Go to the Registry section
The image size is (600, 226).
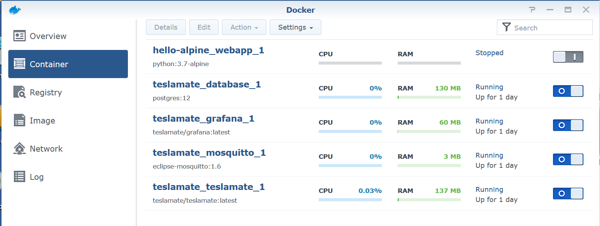(68, 92)
